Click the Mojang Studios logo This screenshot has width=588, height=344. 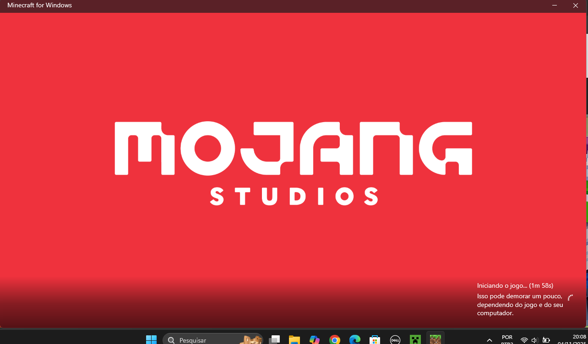pyautogui.click(x=294, y=163)
